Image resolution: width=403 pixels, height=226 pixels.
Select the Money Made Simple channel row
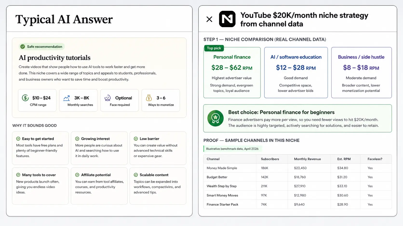(297, 168)
